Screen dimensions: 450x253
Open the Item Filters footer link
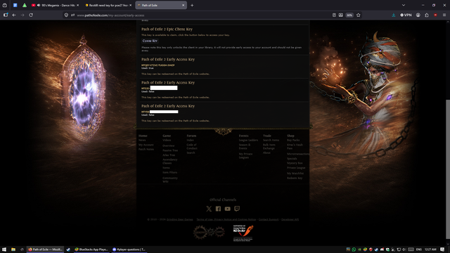point(170,172)
